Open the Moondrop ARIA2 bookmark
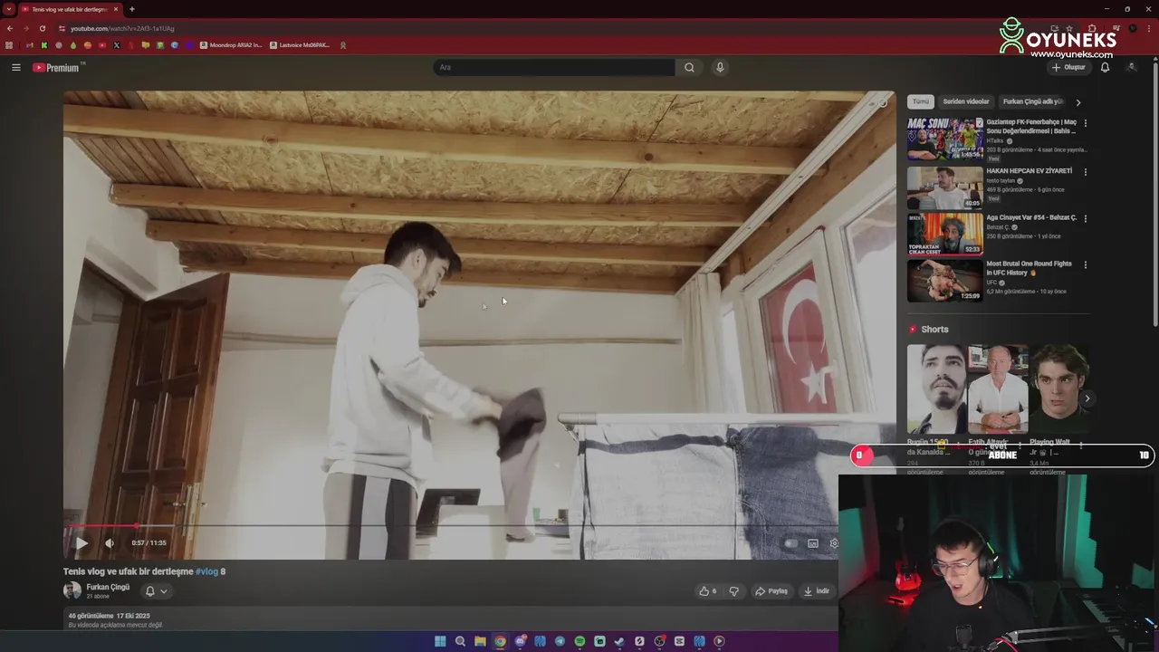 pos(230,45)
